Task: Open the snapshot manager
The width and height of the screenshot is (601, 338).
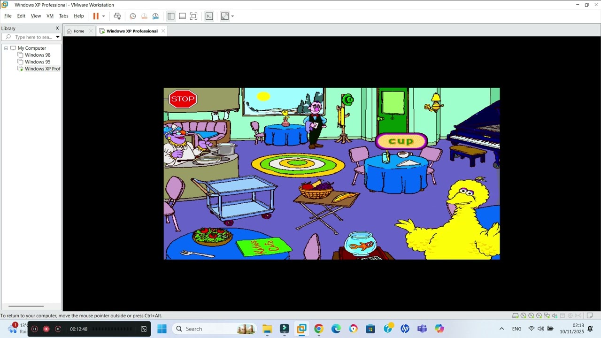Action: coord(155,16)
